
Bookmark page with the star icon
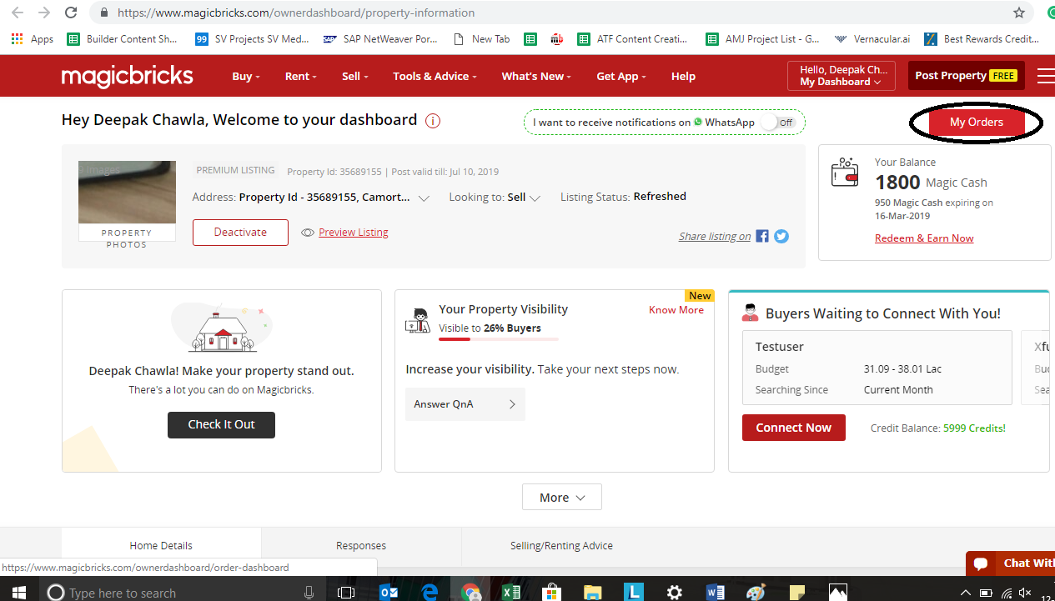(1019, 13)
